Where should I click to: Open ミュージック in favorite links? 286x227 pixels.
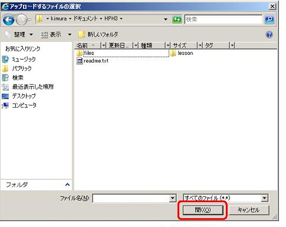[x=19, y=59]
